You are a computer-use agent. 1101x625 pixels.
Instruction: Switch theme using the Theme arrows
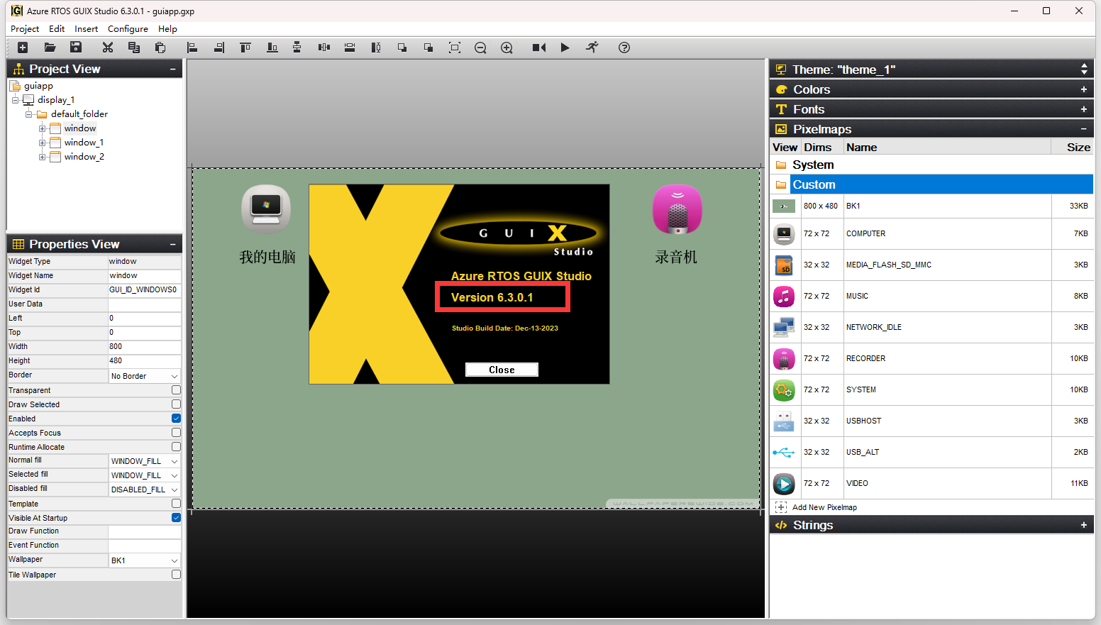[x=1084, y=69]
